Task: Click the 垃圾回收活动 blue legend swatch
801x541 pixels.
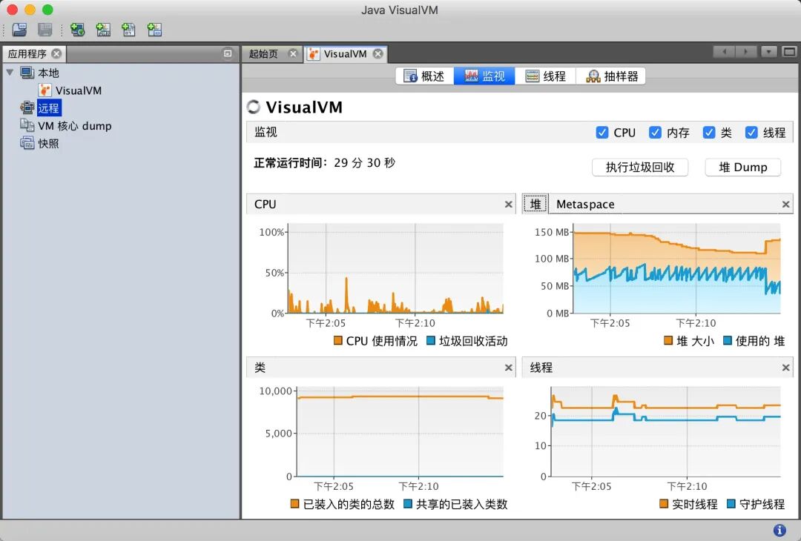Action: coord(431,340)
